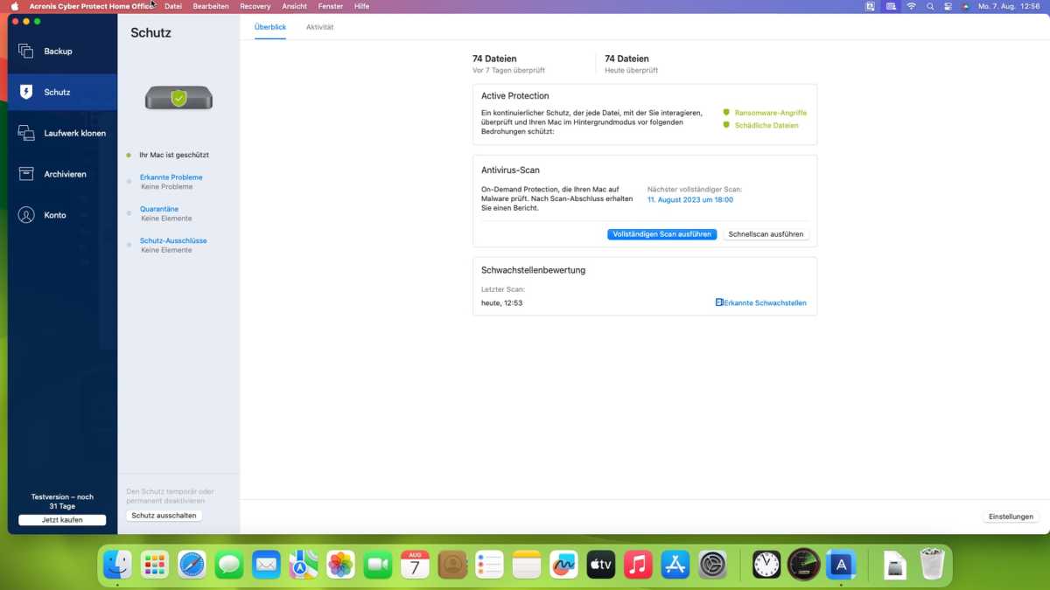
Task: Open the Fenster menu
Action: tap(331, 6)
